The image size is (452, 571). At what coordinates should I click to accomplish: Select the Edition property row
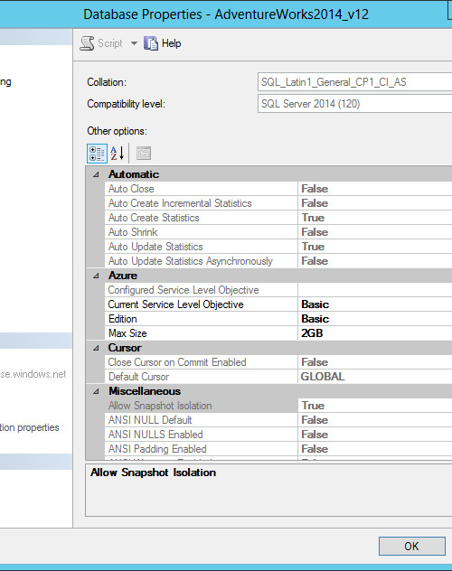(x=278, y=319)
